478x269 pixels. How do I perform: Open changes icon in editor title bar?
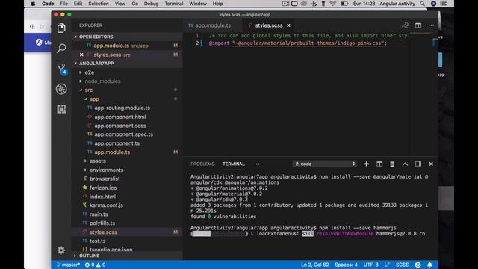tap(405, 25)
